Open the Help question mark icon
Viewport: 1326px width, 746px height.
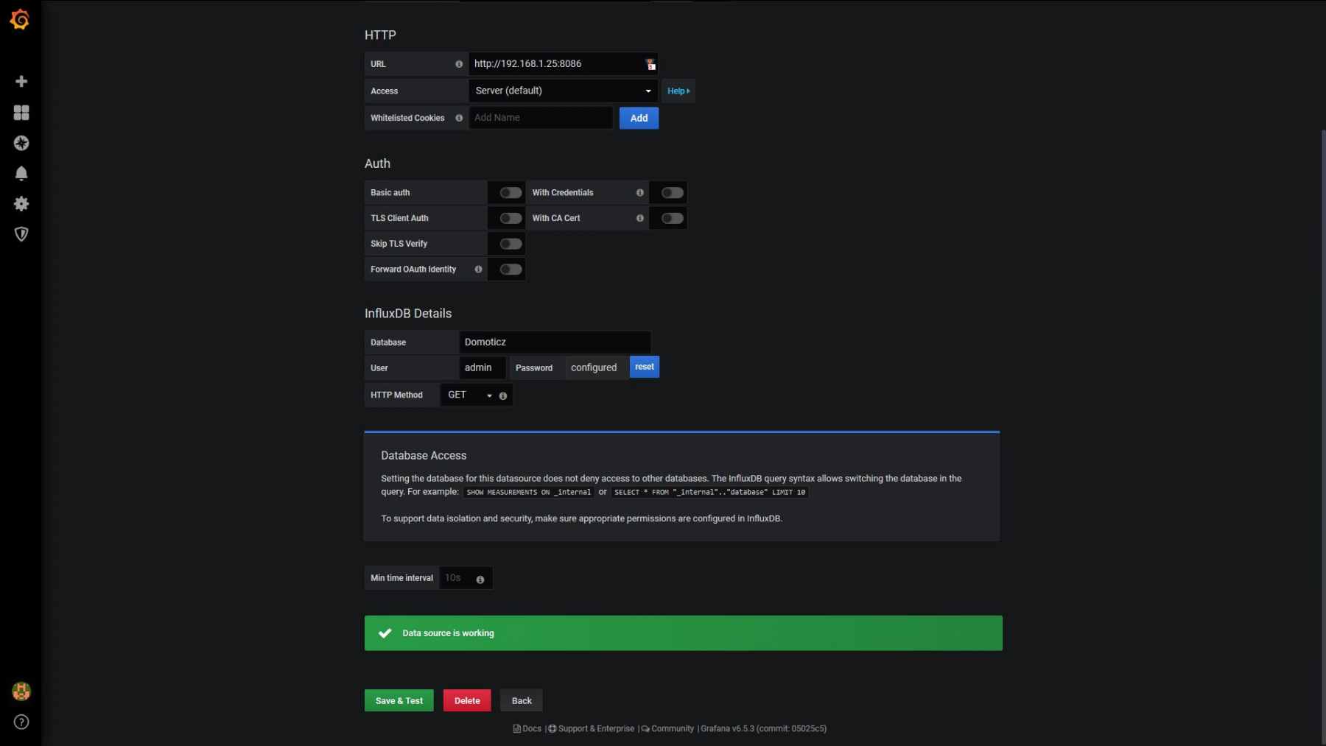(21, 722)
